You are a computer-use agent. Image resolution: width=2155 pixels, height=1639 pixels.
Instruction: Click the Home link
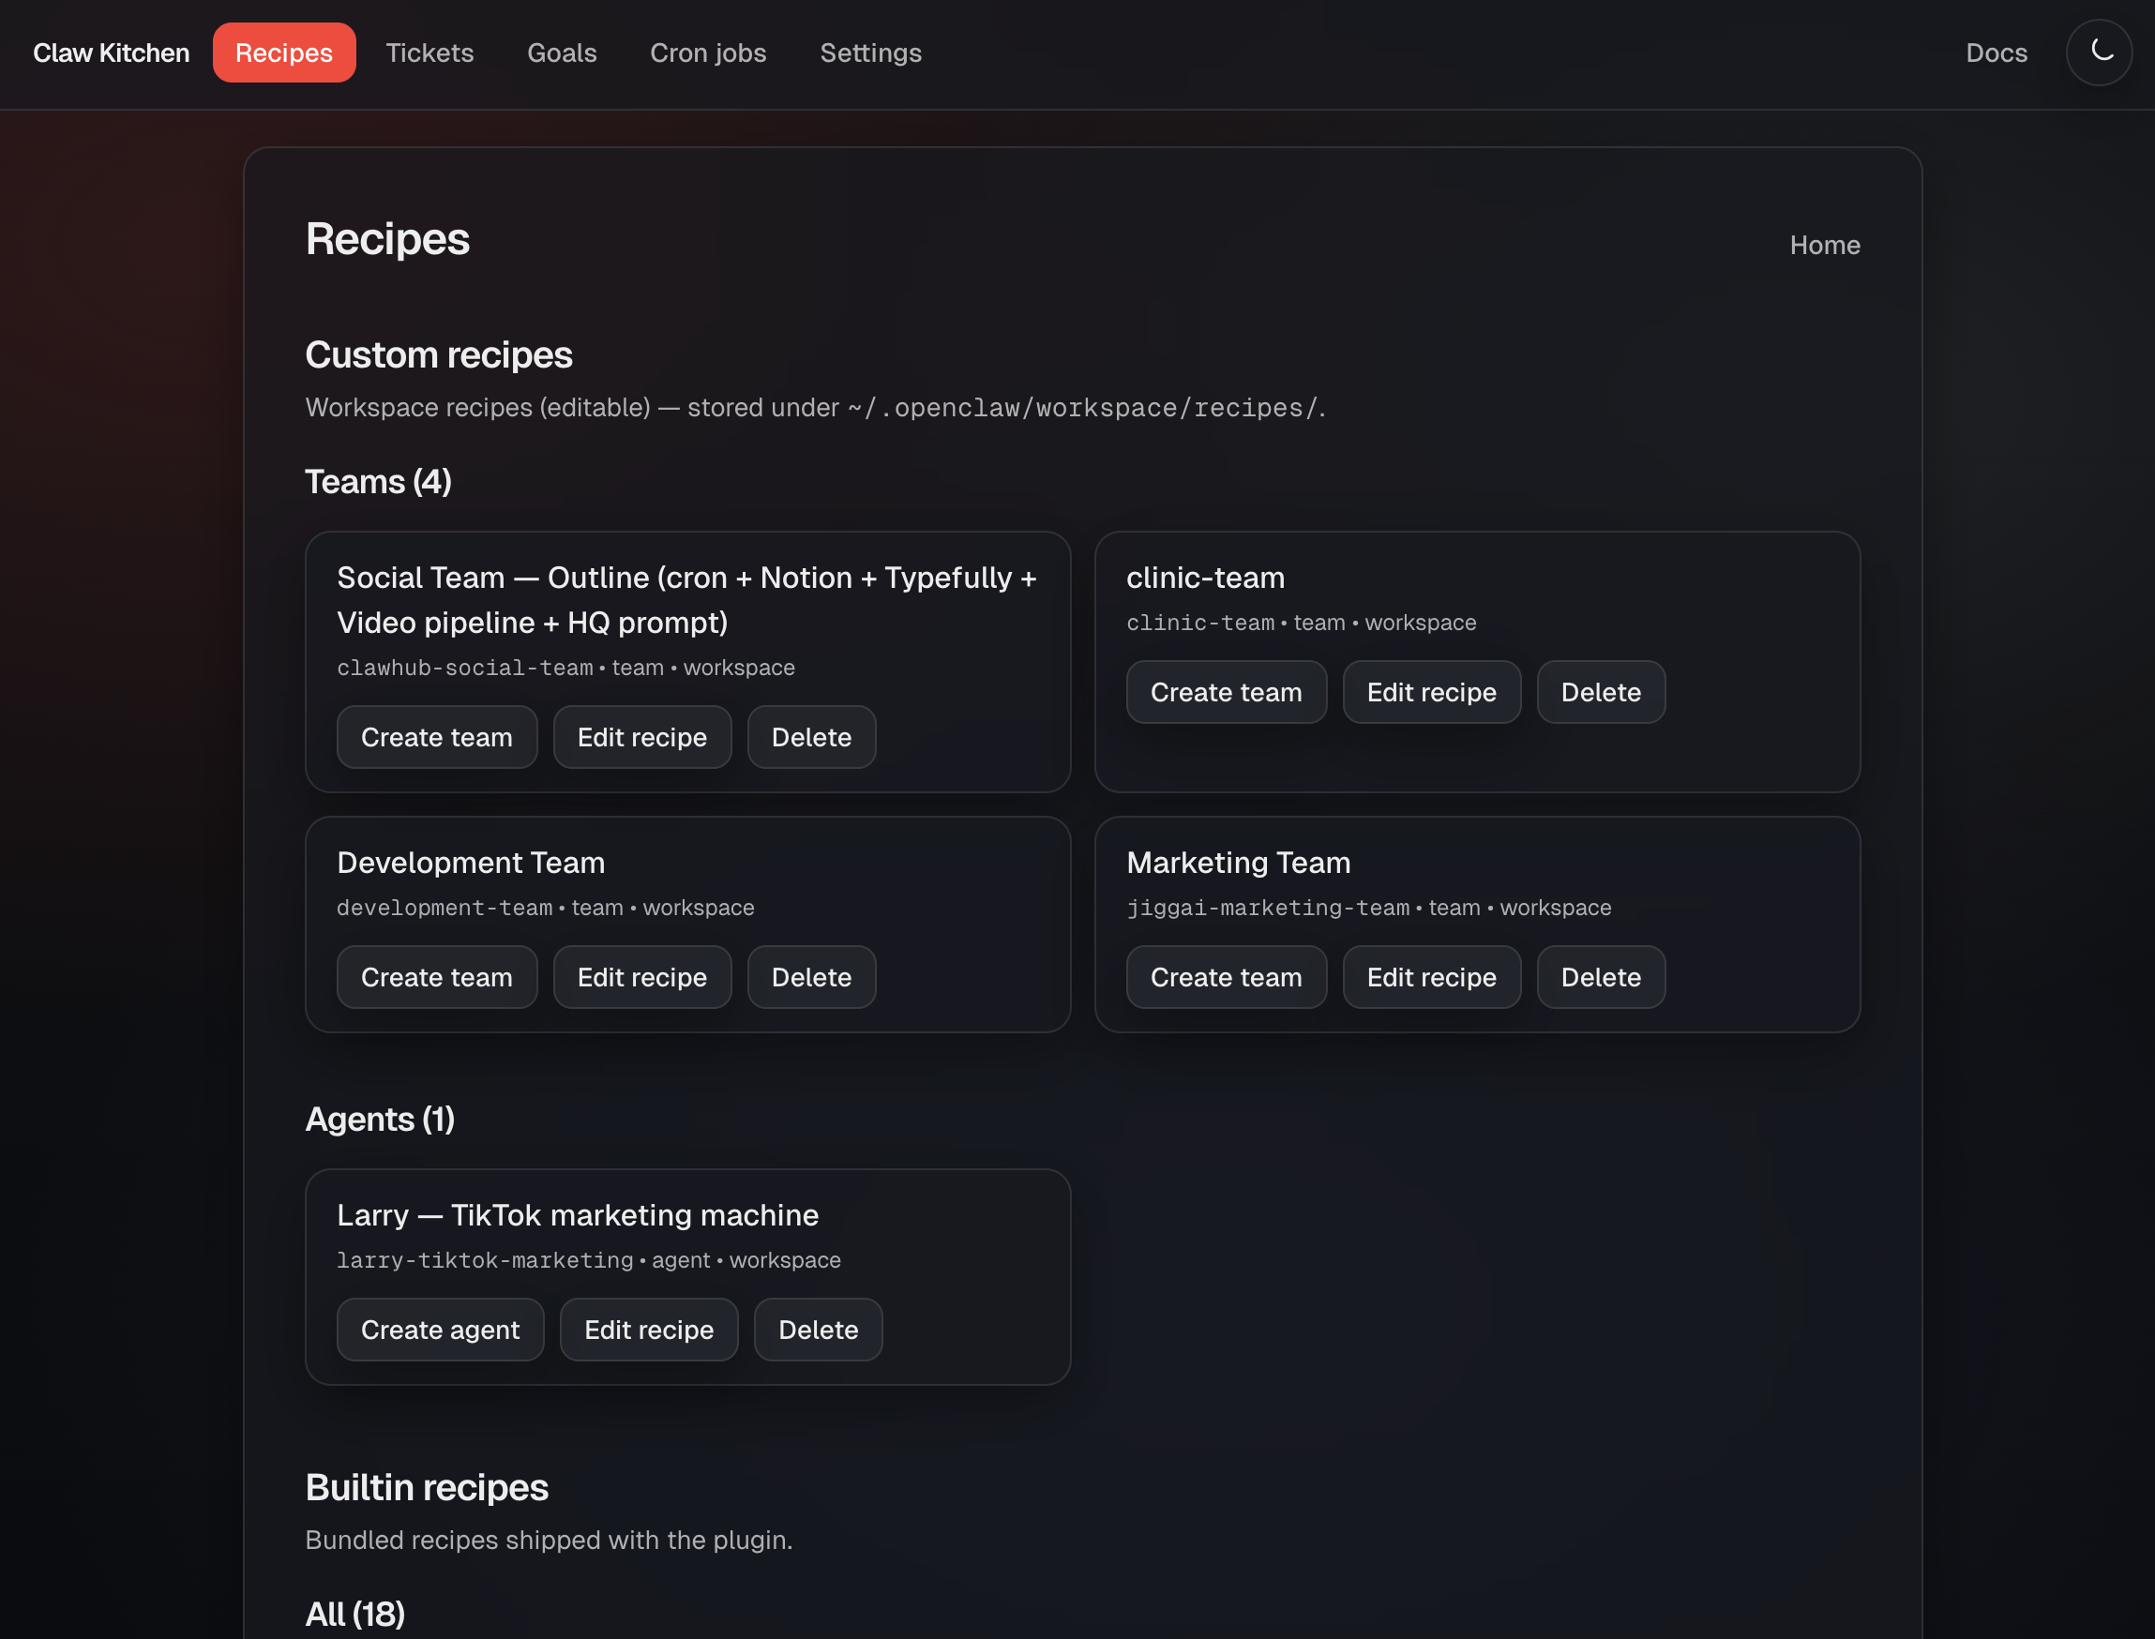tap(1824, 245)
